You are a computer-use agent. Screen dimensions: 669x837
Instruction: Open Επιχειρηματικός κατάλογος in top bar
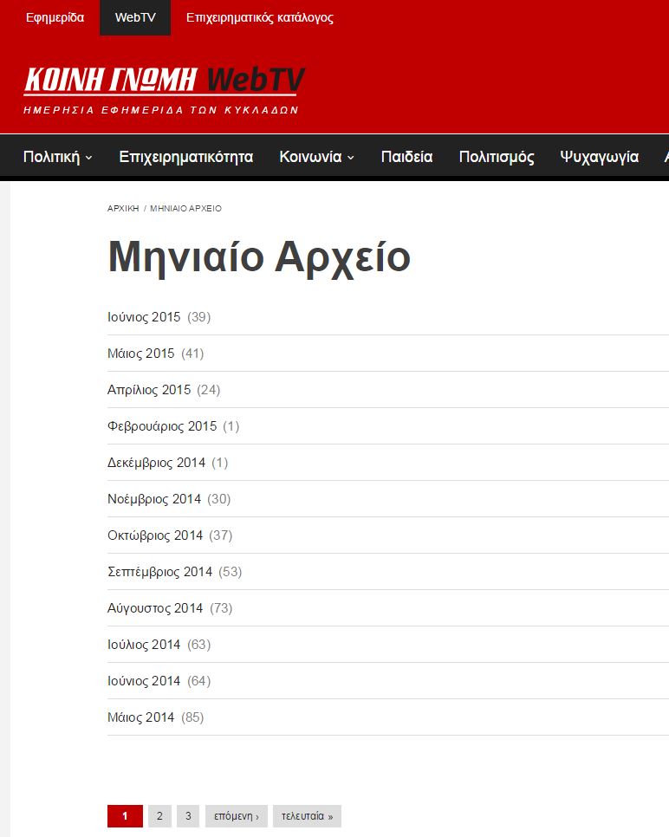click(x=259, y=17)
